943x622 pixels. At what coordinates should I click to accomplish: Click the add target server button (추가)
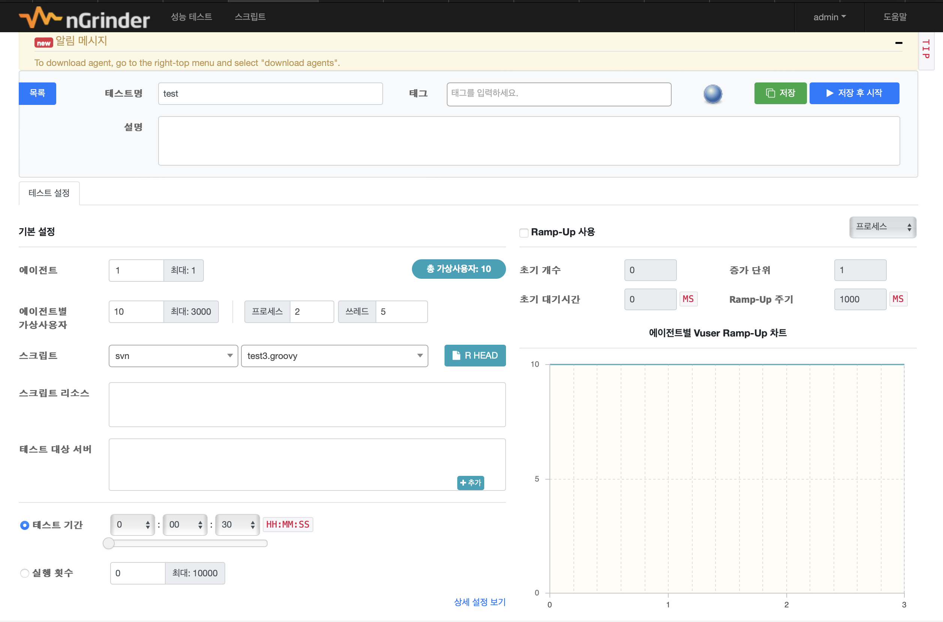(470, 483)
